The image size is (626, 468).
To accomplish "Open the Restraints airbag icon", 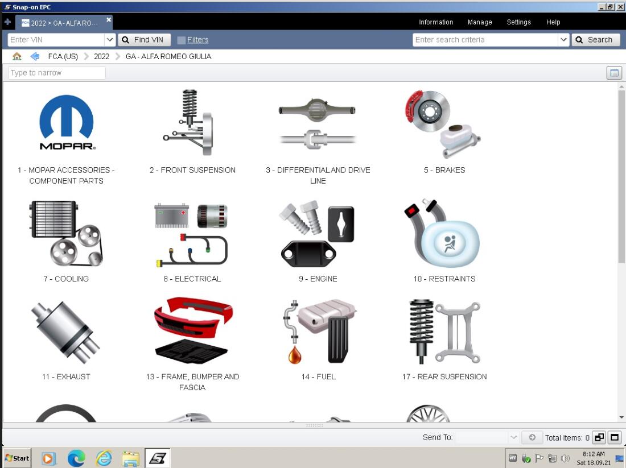I will 443,234.
